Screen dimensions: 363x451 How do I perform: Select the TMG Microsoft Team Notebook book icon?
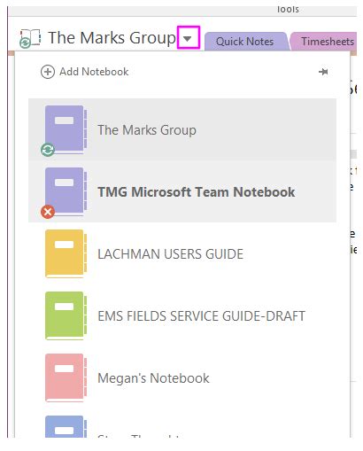click(66, 192)
